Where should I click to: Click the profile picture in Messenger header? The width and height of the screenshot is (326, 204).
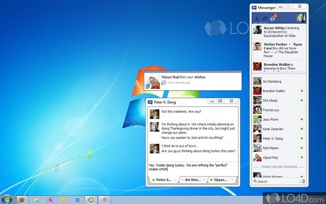(x=301, y=18)
